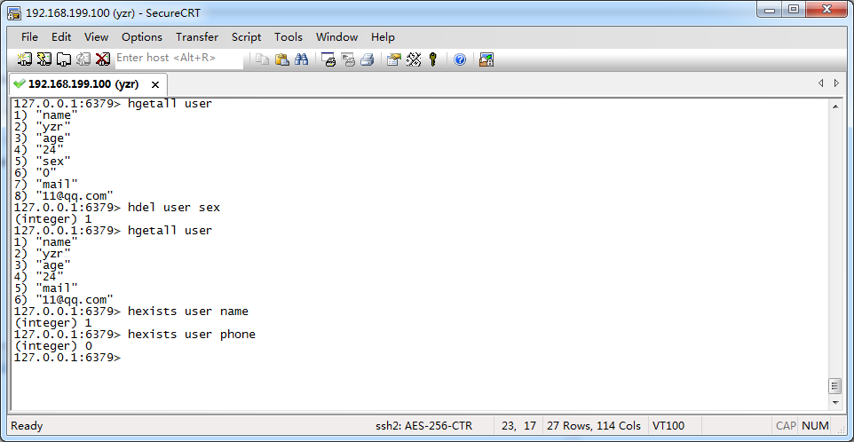Click the Connect toolbar icon
Viewport: 854px width, 442px height.
(x=25, y=59)
